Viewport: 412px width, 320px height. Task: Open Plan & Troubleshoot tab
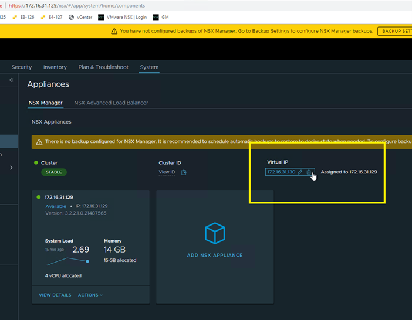click(x=103, y=67)
